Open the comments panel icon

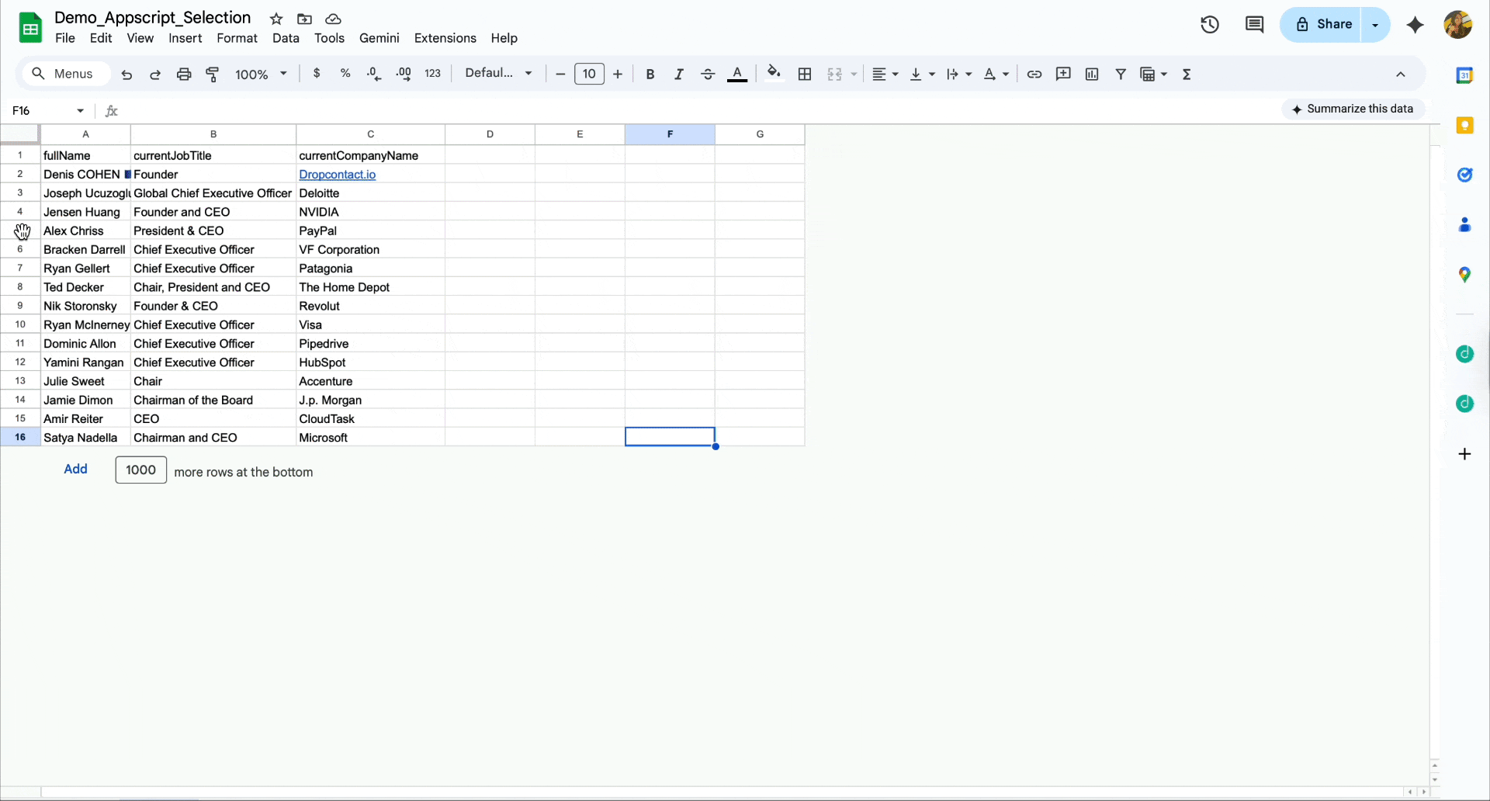[x=1254, y=25]
